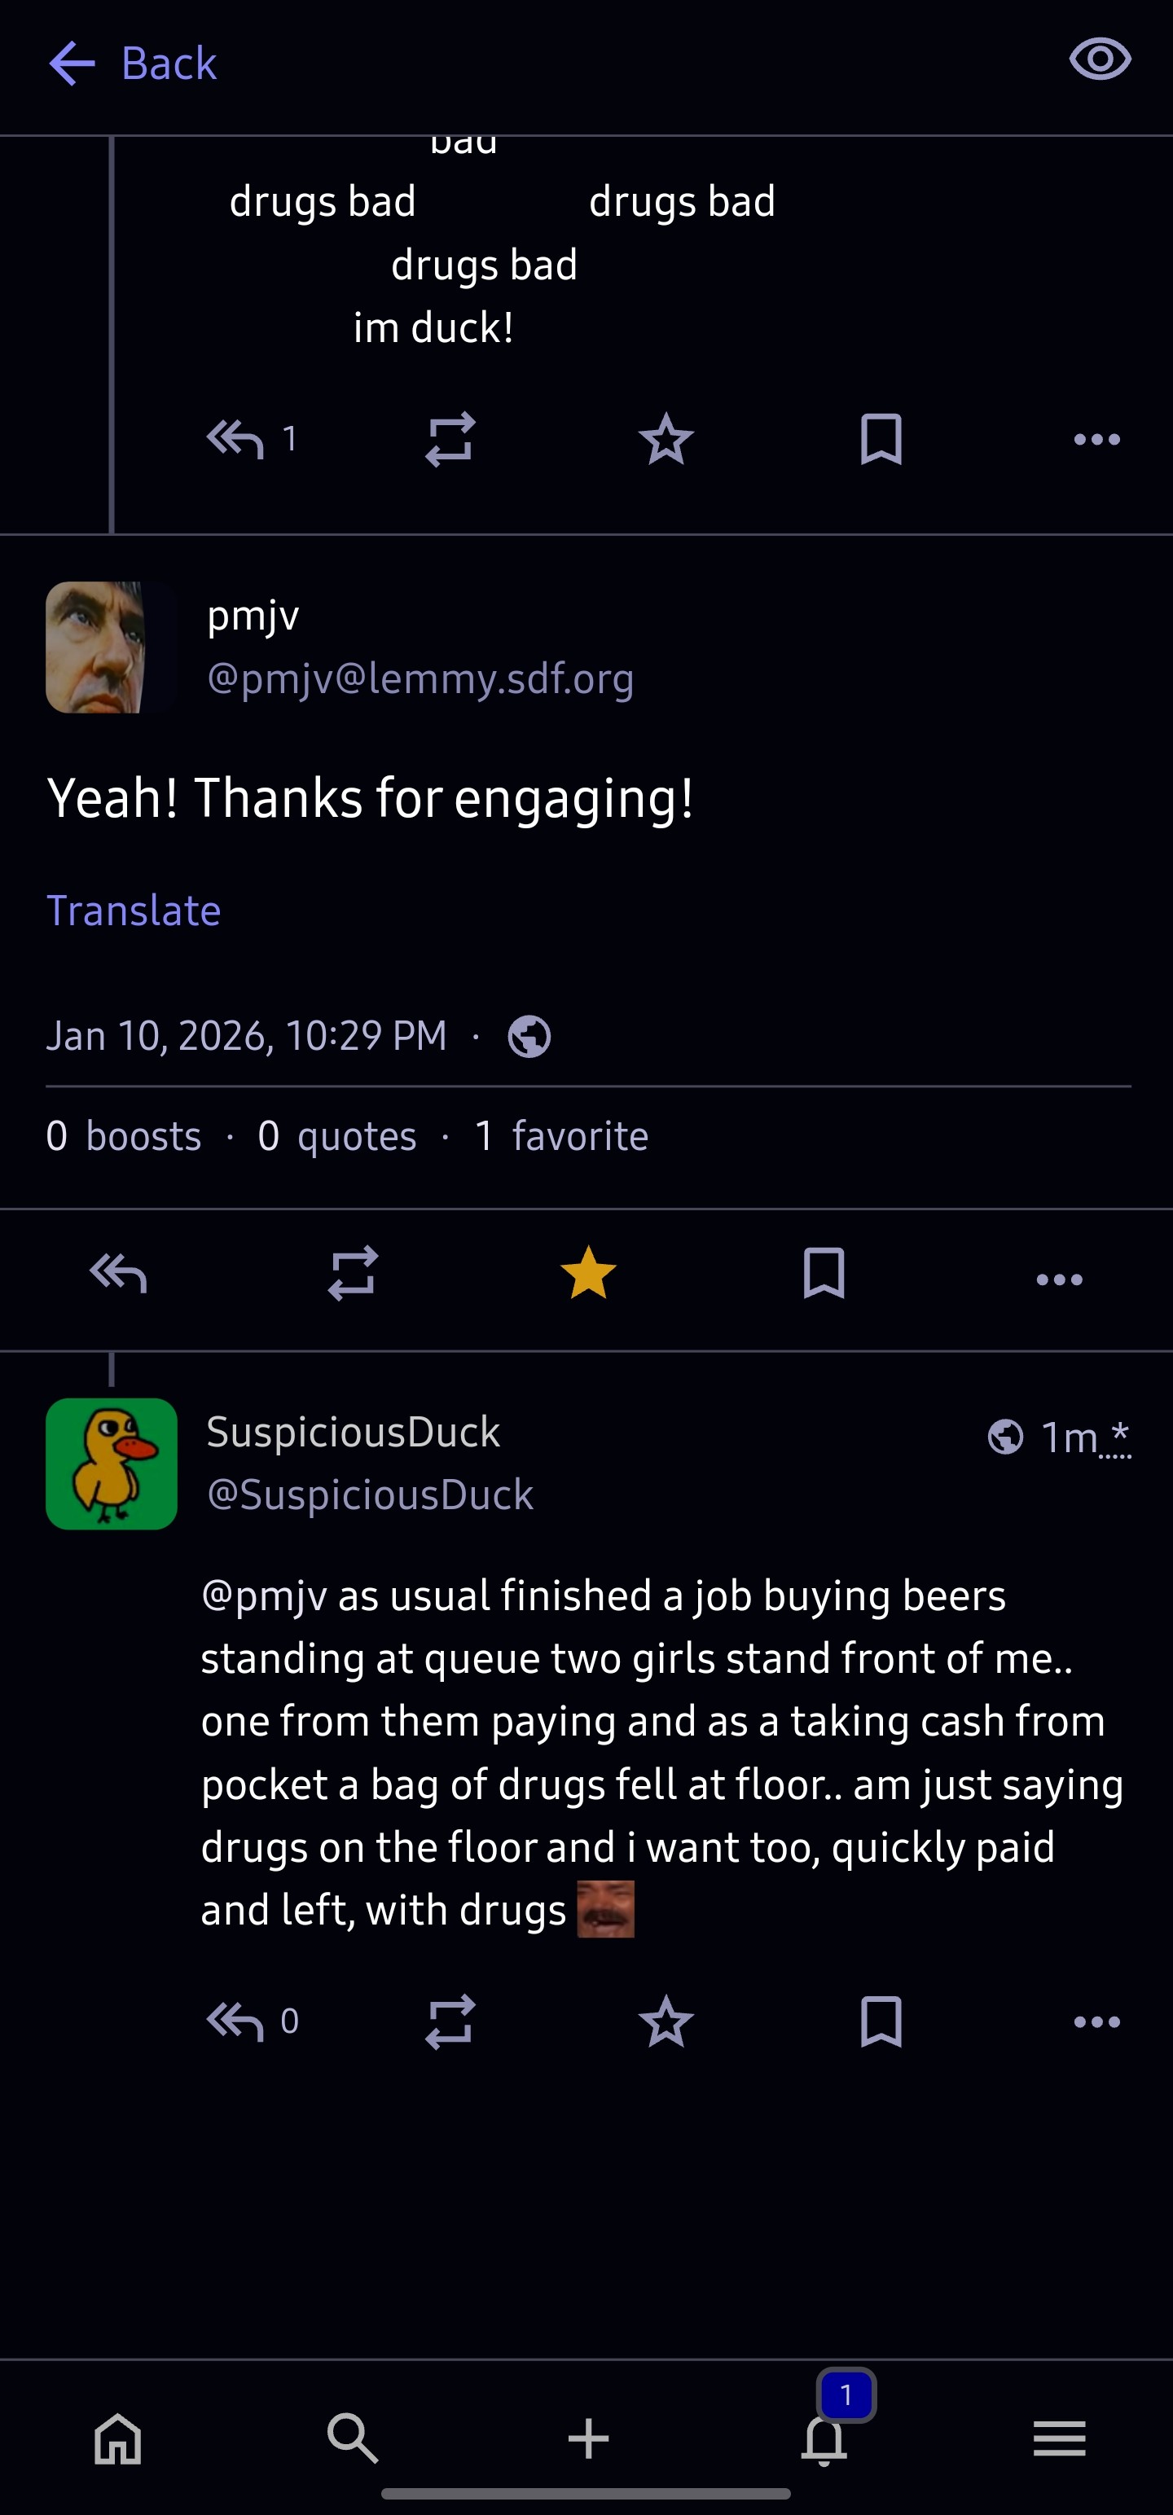Screen dimensions: 1173x2515
Task: Bookmark the 'im duck!' post
Action: [x=881, y=439]
